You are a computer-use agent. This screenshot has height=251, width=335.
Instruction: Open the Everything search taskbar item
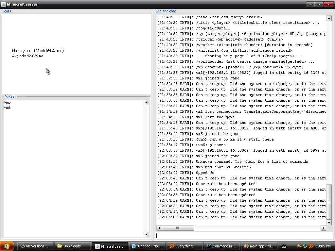pos(184,246)
